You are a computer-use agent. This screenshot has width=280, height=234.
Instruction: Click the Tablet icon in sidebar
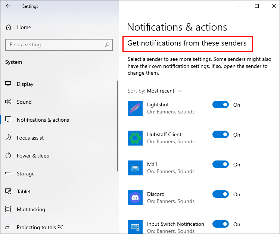8,191
